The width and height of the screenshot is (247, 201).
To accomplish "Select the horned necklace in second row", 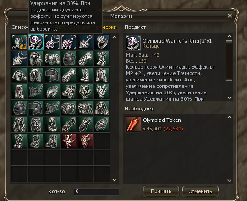I will [19, 59].
